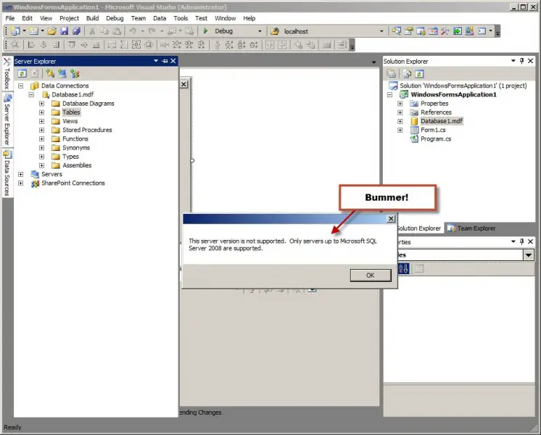This screenshot has height=435, width=541.
Task: Open Solution Explorer from the main toolbar icon
Action: pos(397,31)
